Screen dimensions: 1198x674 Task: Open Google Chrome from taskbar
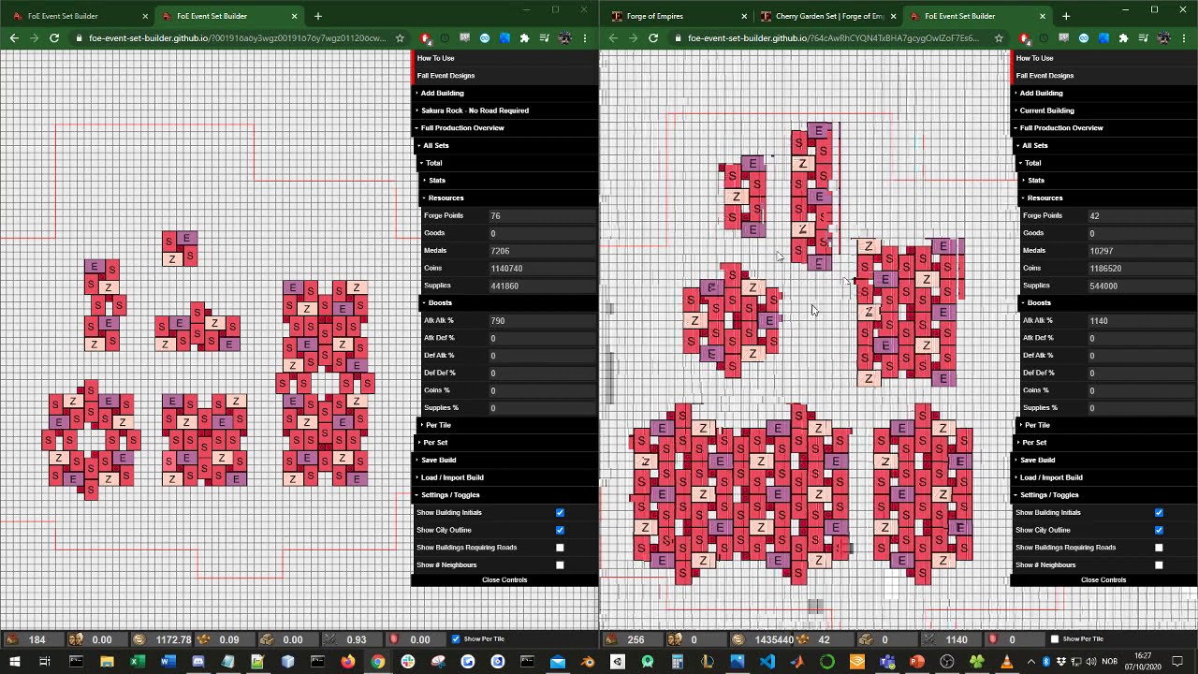[x=377, y=662]
